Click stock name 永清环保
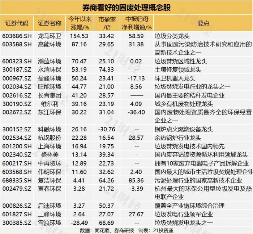This screenshot has height=234, width=253. tap(50, 69)
